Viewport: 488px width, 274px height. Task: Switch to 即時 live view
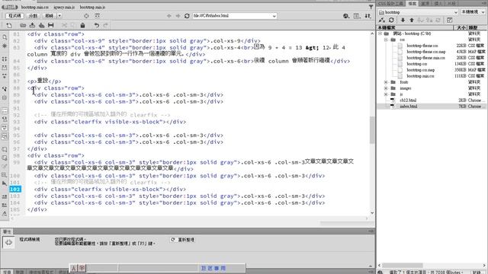point(49,16)
